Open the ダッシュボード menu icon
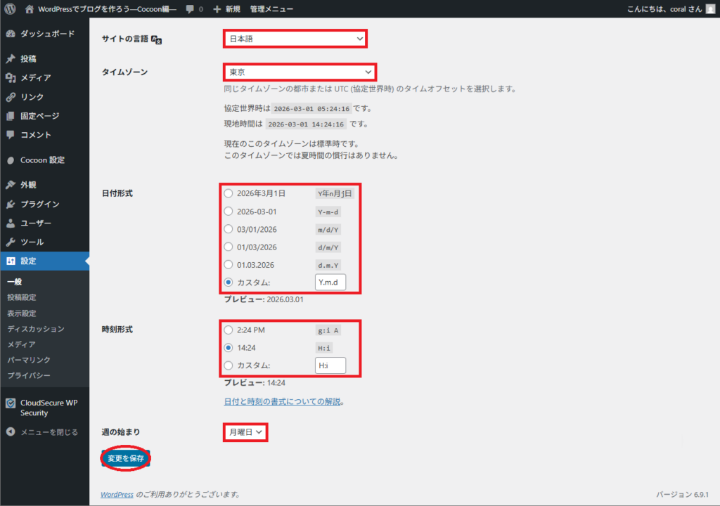 coord(11,34)
